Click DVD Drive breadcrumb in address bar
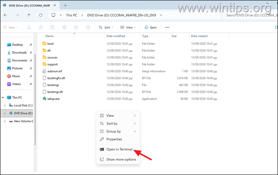 [x=121, y=15]
